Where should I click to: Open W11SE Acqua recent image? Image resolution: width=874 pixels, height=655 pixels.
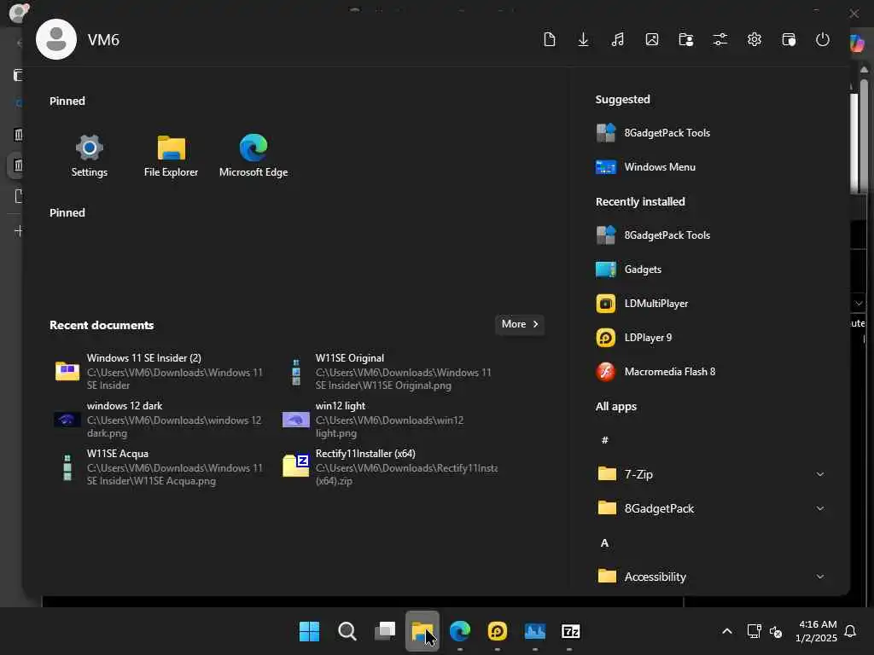(160, 467)
